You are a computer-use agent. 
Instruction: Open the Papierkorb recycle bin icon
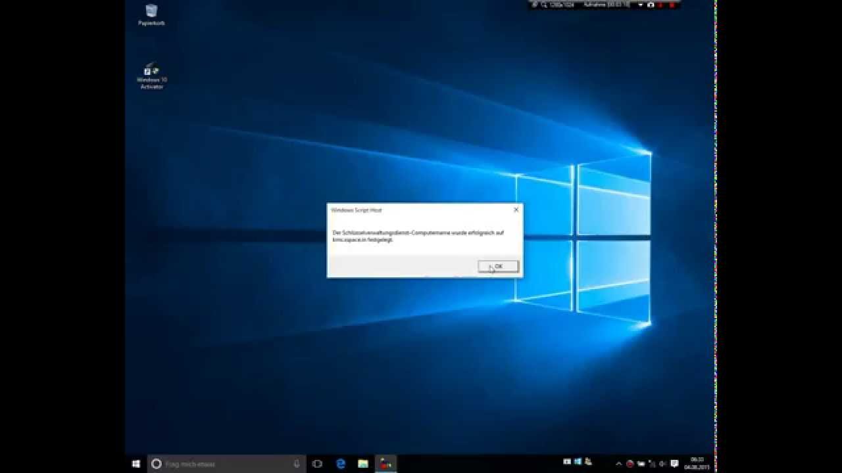[151, 14]
